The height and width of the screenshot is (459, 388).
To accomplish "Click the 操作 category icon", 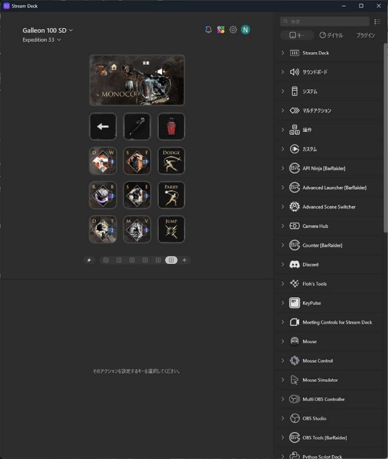I will point(295,130).
